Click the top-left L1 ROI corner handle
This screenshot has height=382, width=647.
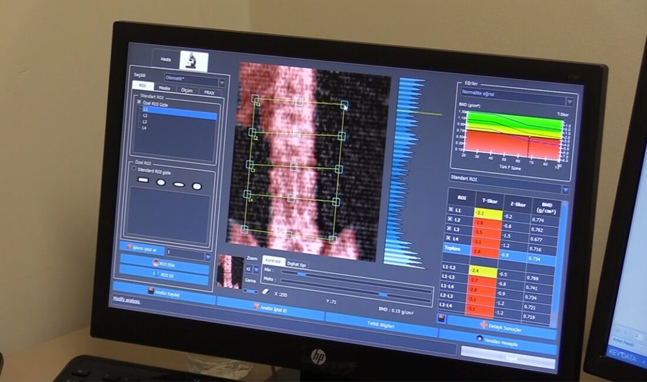255,98
